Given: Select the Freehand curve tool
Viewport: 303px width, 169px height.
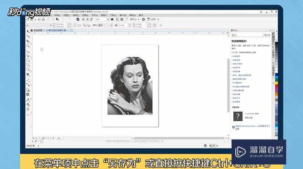Looking at the screenshot, I should 28,51.
